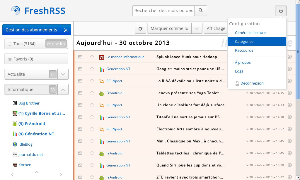Open the Actualité category

[x=31, y=74]
